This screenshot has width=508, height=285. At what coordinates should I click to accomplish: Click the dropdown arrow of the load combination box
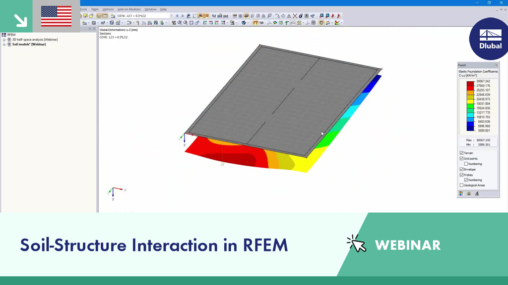pos(171,15)
